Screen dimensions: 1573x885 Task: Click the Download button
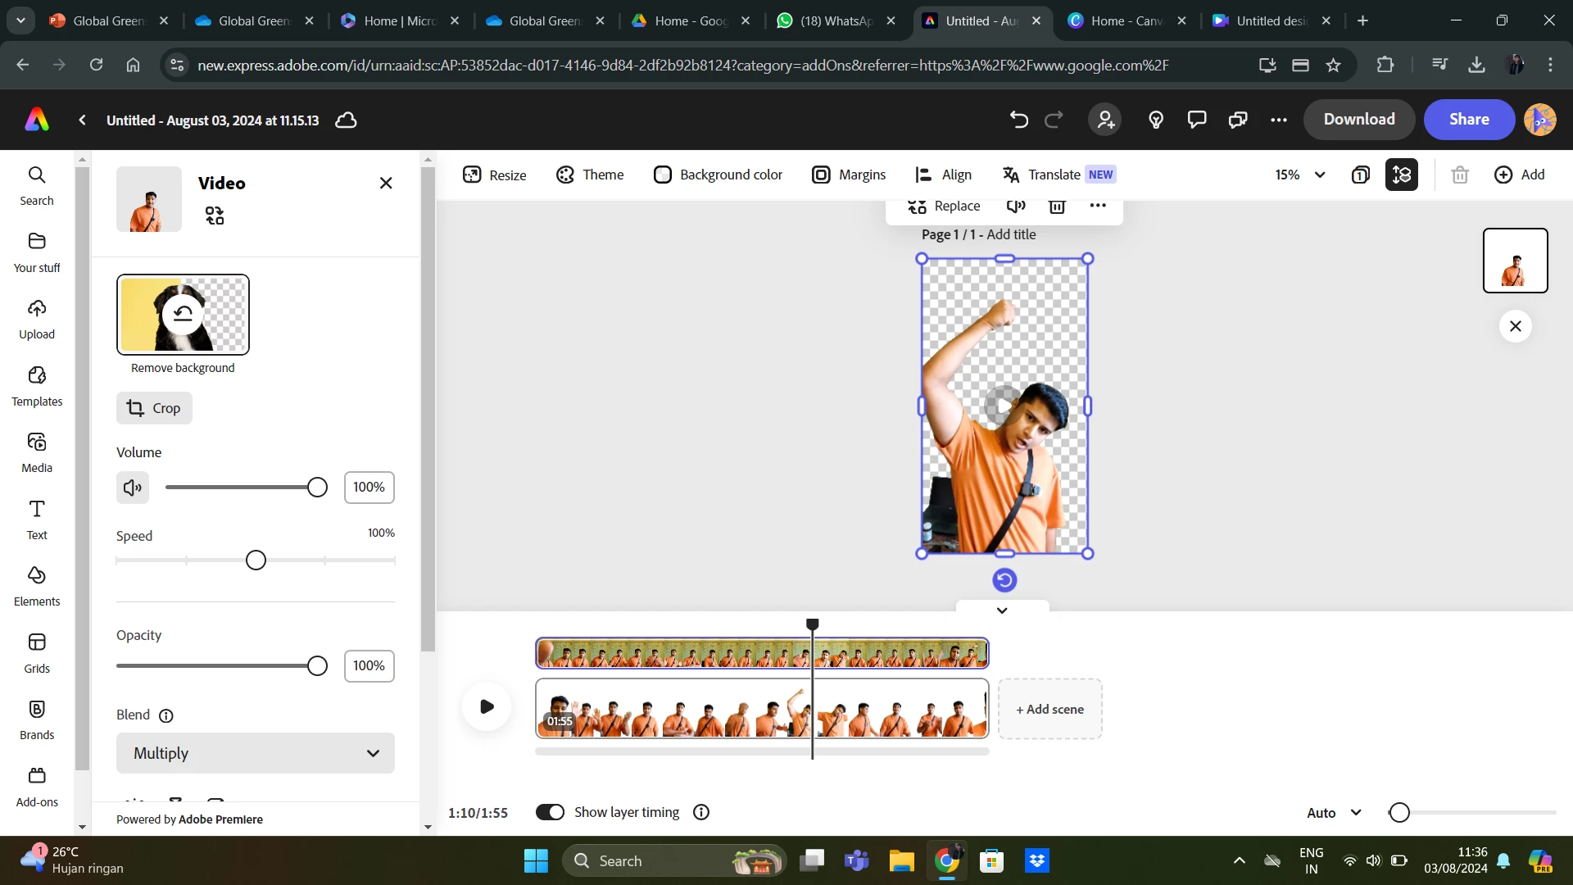click(1359, 120)
